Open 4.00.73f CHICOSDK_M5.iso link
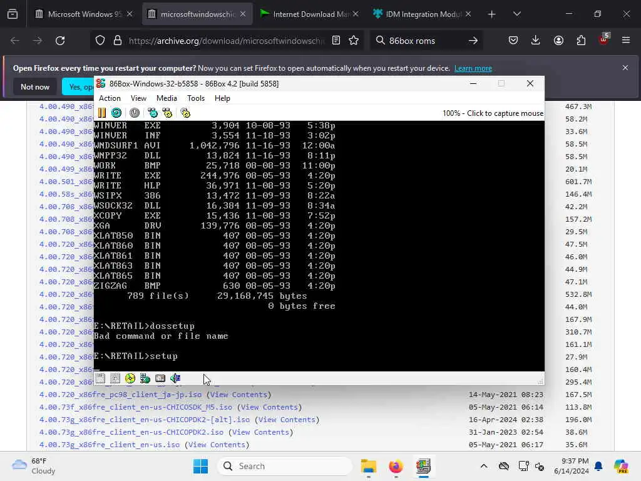 136,407
